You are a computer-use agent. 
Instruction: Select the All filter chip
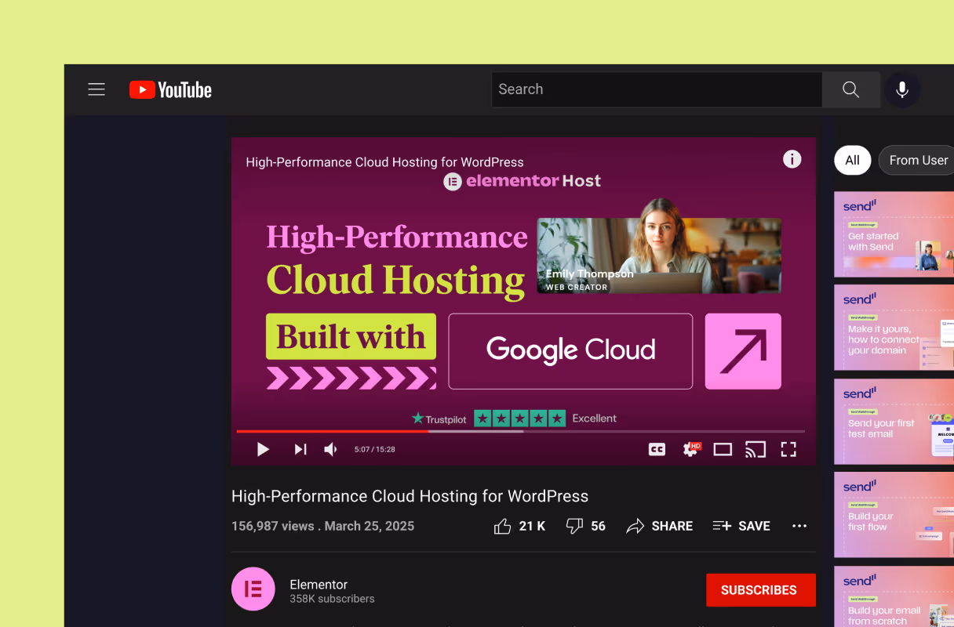(x=853, y=160)
